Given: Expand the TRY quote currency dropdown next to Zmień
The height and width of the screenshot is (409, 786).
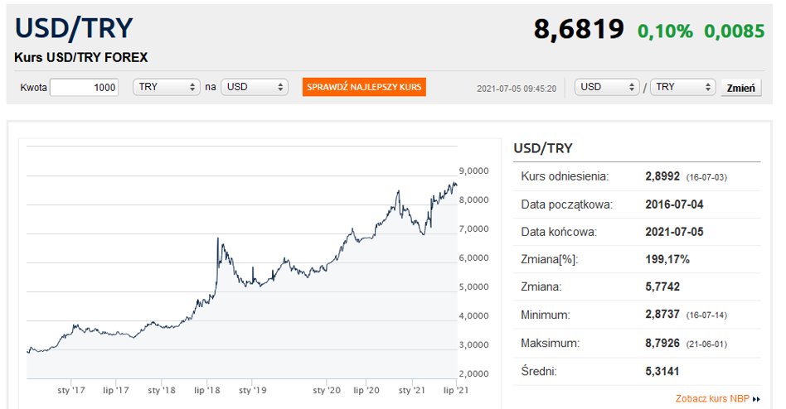Looking at the screenshot, I should click(x=682, y=87).
